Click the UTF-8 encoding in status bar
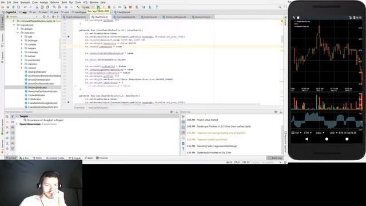 point(246,163)
